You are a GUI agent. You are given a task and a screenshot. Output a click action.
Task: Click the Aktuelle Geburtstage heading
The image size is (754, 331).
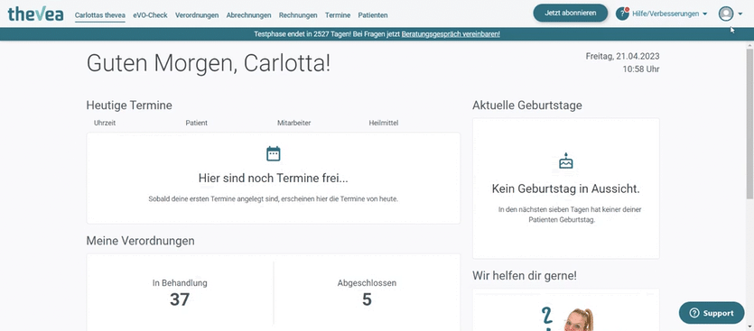[527, 106]
